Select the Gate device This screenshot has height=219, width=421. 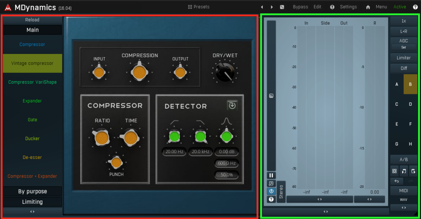(x=32, y=119)
